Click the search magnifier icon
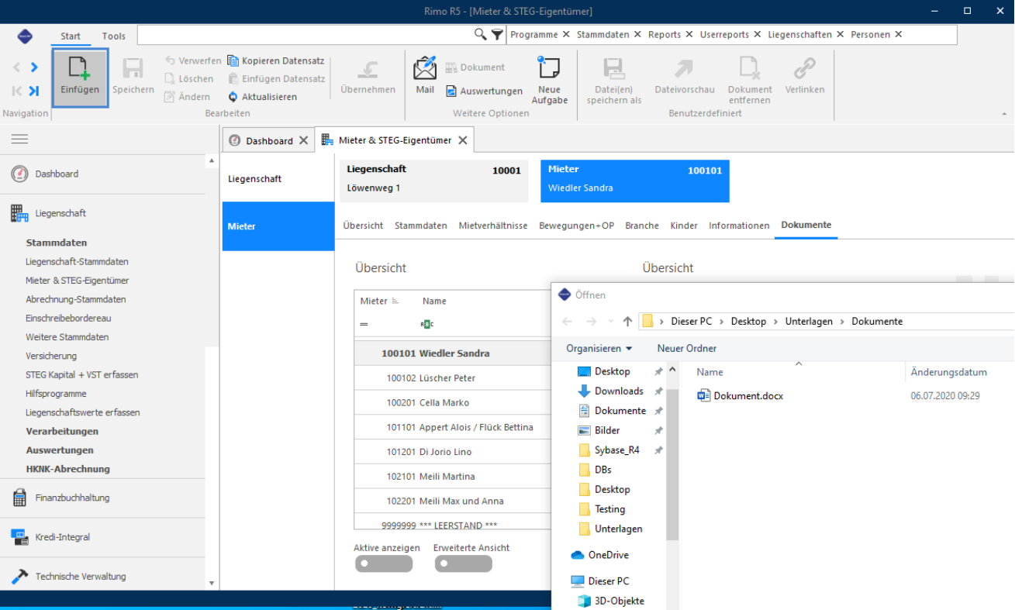This screenshot has width=1015, height=610. [481, 35]
